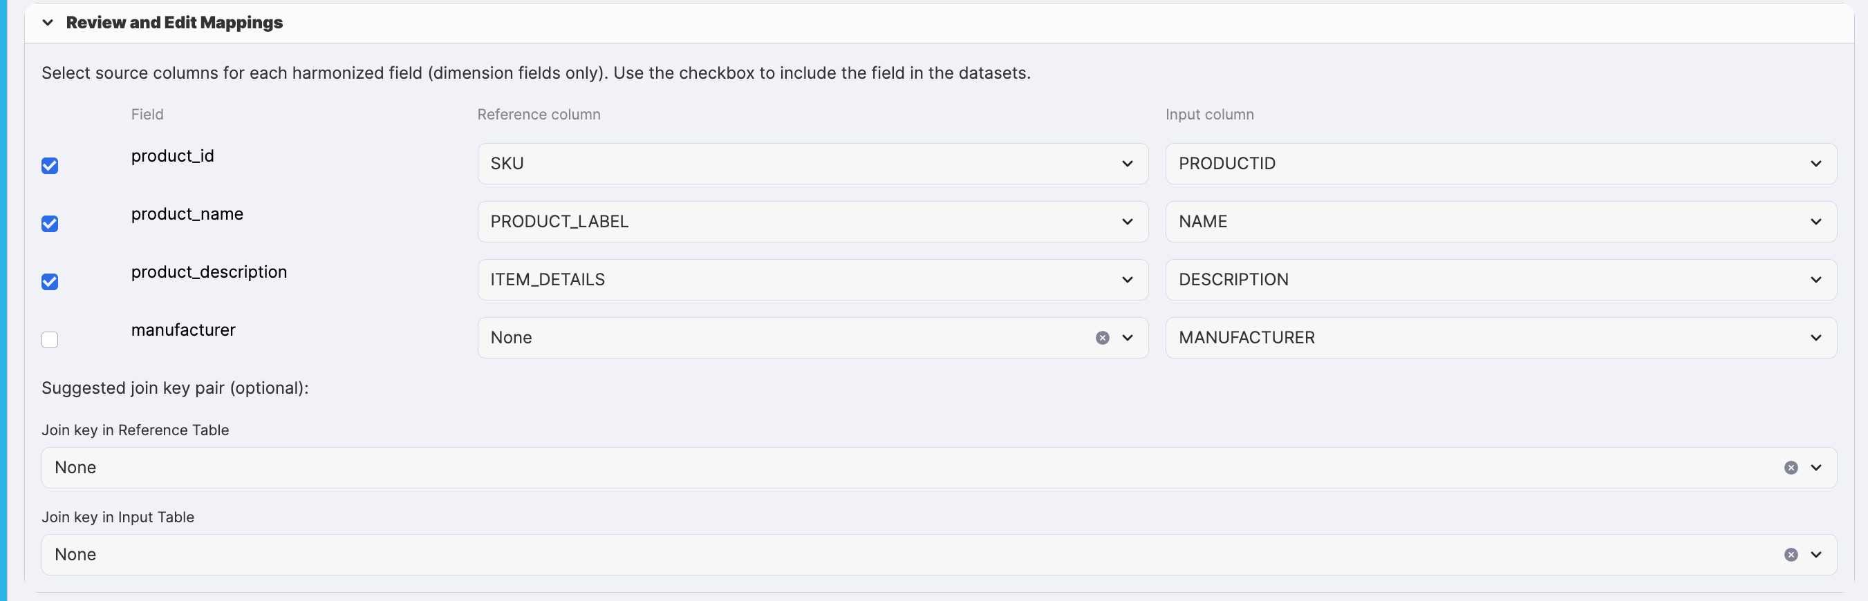Click chevron of Reference Table join key
The width and height of the screenshot is (1868, 601).
[1815, 468]
